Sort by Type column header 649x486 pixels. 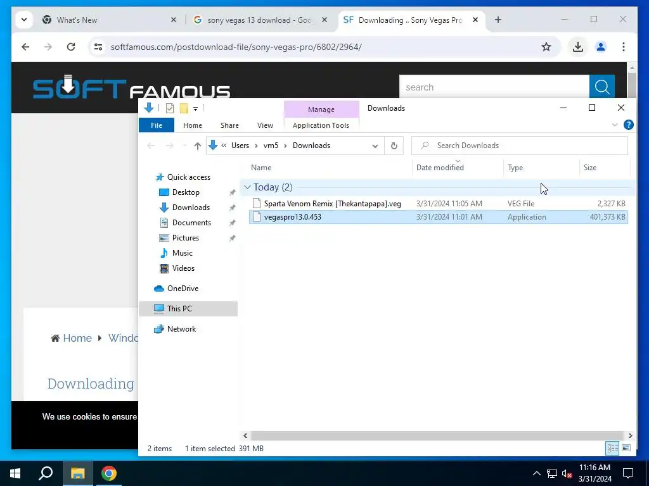515,167
